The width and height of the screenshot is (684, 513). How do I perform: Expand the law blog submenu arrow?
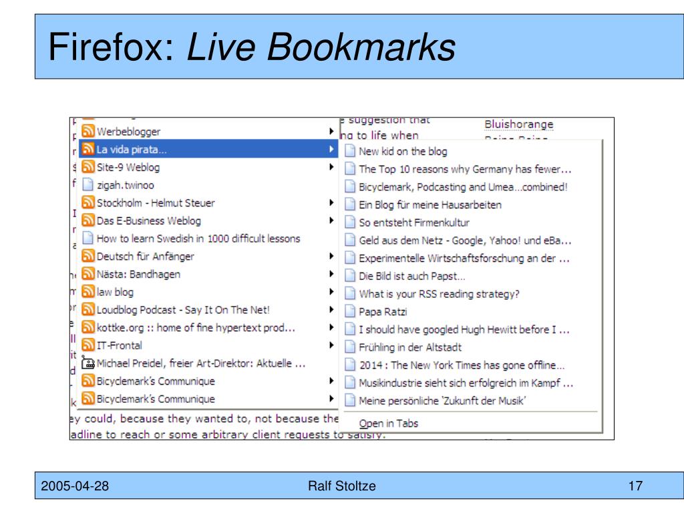point(331,291)
